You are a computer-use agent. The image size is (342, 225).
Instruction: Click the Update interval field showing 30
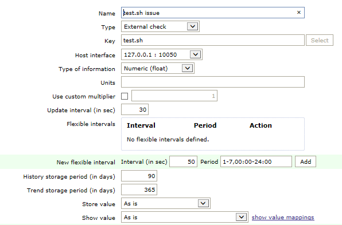[135, 109]
